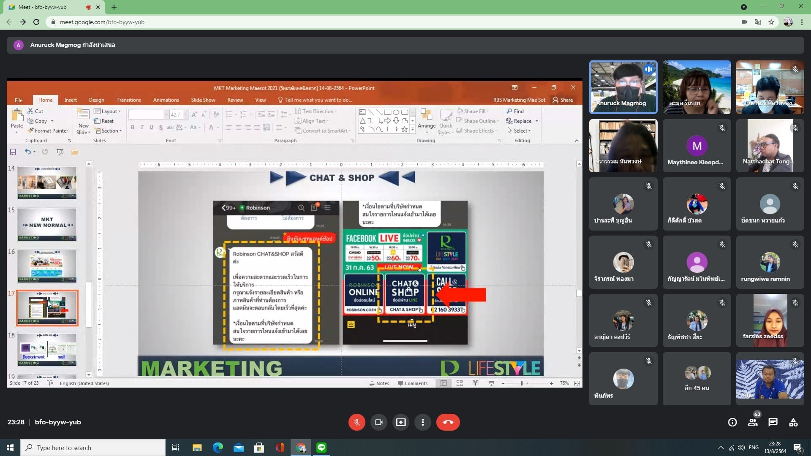Open the Shape Fill dropdown
This screenshot has width=811, height=456.
pyautogui.click(x=473, y=111)
